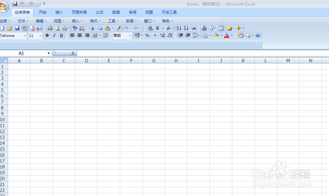Expand the Customize Quick Access Toolbar arrow
This screenshot has width=329, height=196.
pos(44,3)
